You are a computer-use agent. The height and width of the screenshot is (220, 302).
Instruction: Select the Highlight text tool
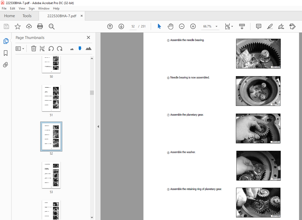(x=270, y=26)
